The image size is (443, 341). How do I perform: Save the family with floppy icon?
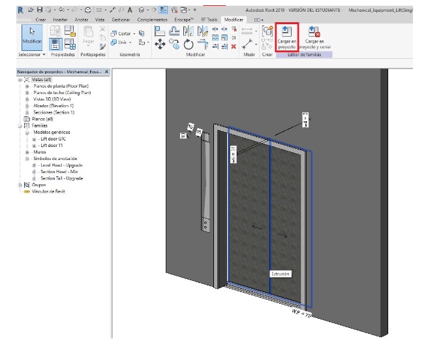tap(40, 10)
